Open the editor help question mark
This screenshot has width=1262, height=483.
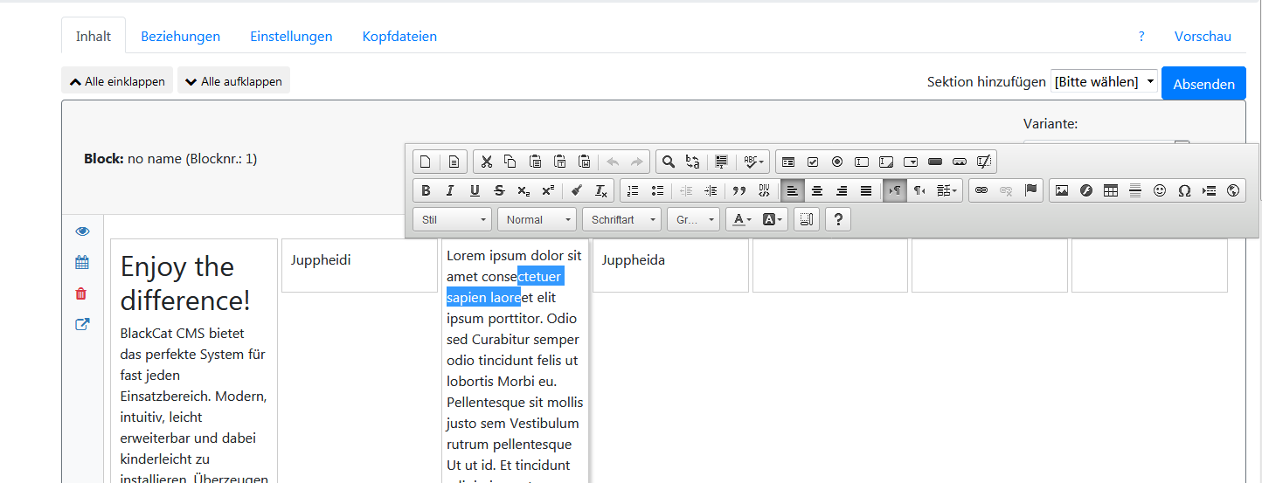pos(838,219)
